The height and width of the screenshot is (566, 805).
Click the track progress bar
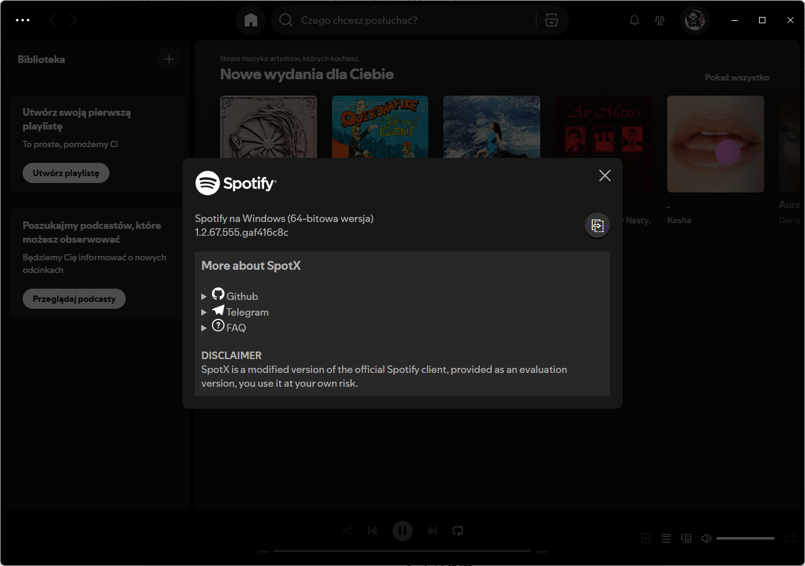(x=402, y=551)
